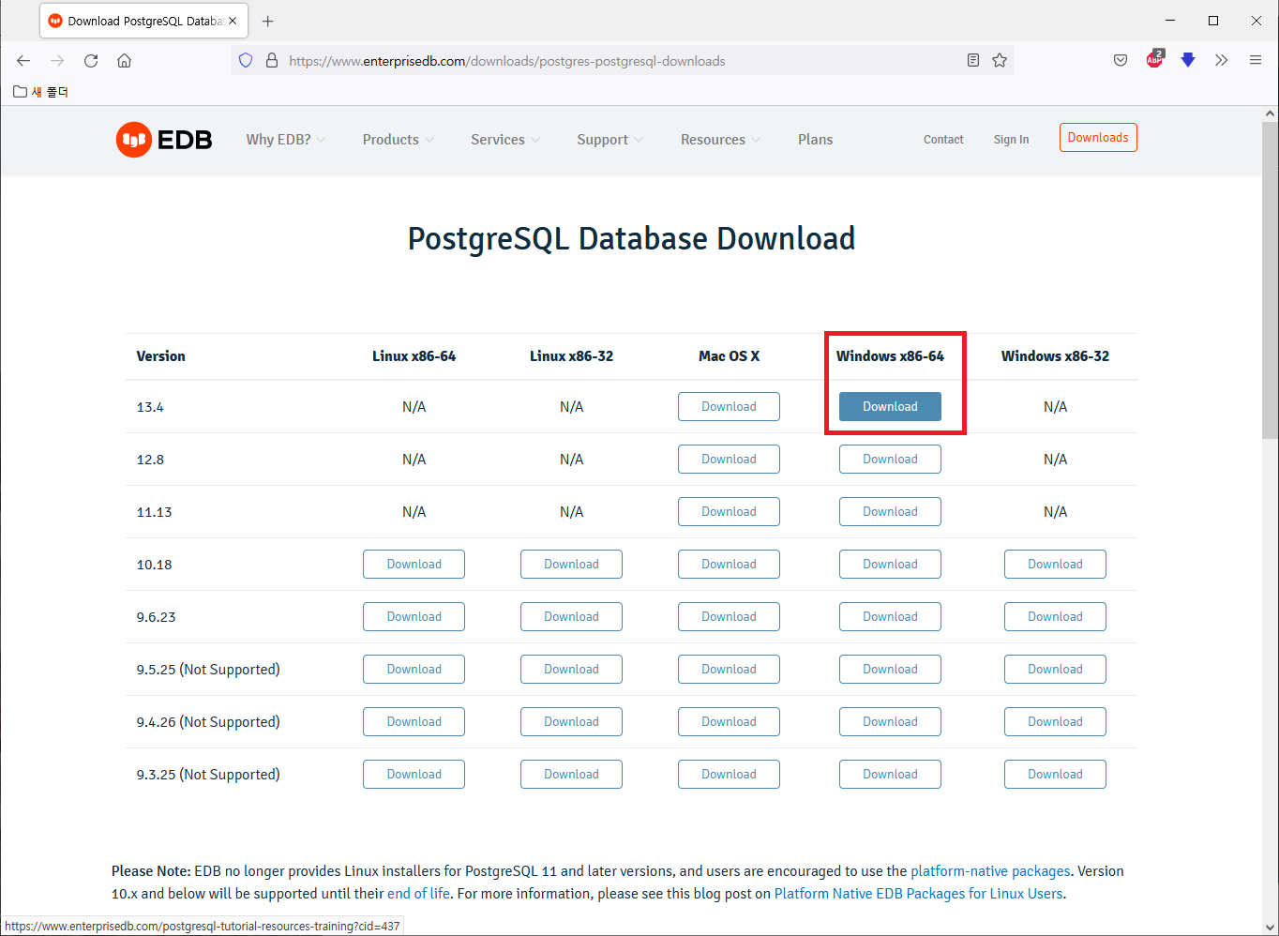Expand the Services menu
Image resolution: width=1279 pixels, height=936 pixels.
tap(505, 140)
